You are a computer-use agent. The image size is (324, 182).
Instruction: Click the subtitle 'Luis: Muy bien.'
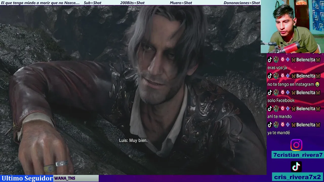click(x=133, y=140)
